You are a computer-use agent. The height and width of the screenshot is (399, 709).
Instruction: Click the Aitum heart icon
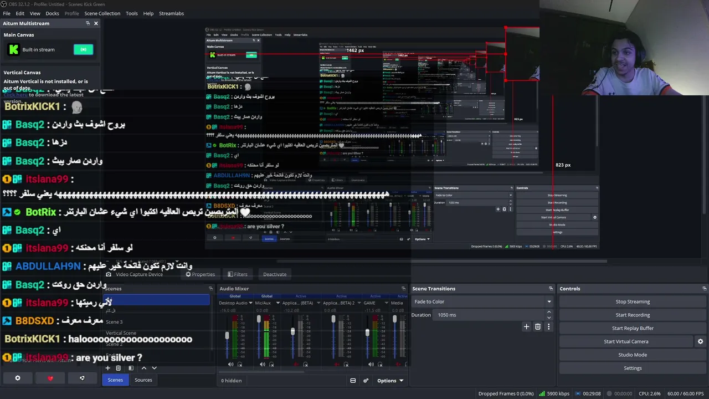coord(50,378)
